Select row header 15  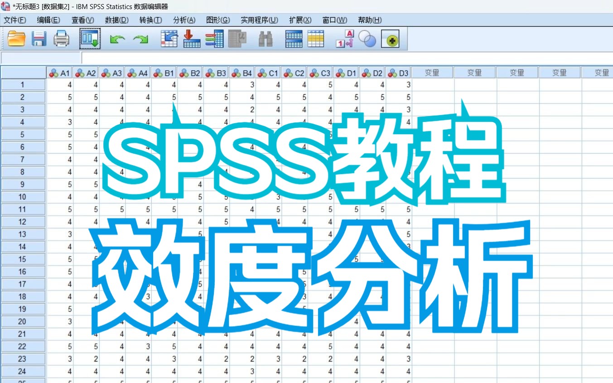[x=23, y=259]
